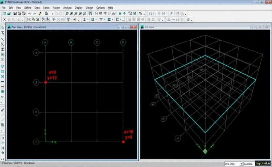Viewport: 272px width, 167px height.
Task: Click the pencil refresh window icon
Action: (40, 13)
